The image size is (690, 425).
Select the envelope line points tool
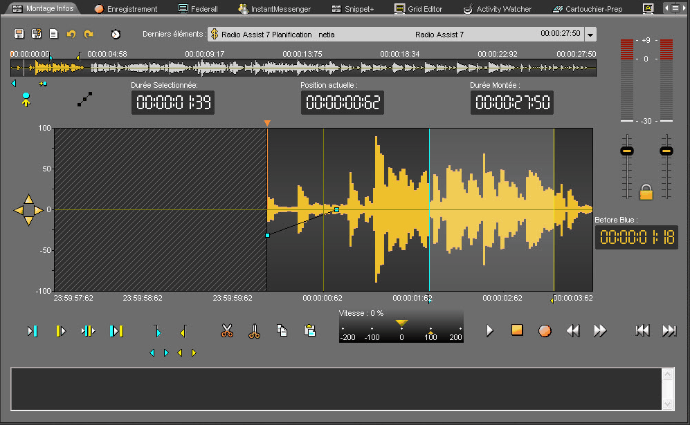point(84,100)
